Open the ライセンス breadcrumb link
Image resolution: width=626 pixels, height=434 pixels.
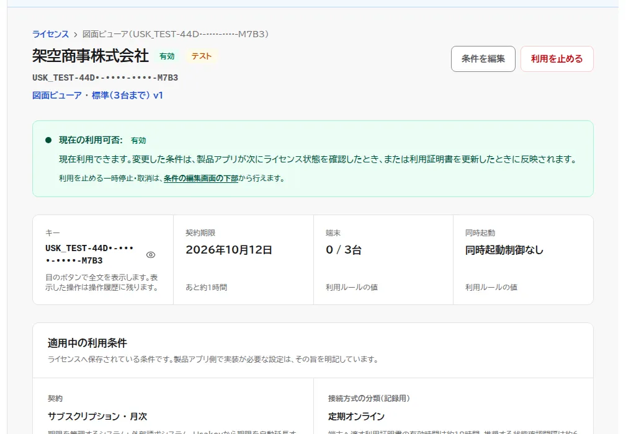50,34
